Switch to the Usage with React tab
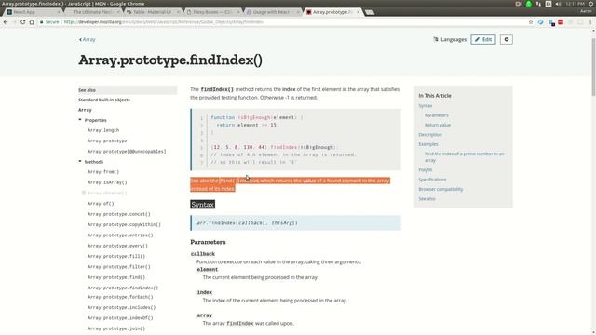The height and width of the screenshot is (335, 596). click(272, 12)
